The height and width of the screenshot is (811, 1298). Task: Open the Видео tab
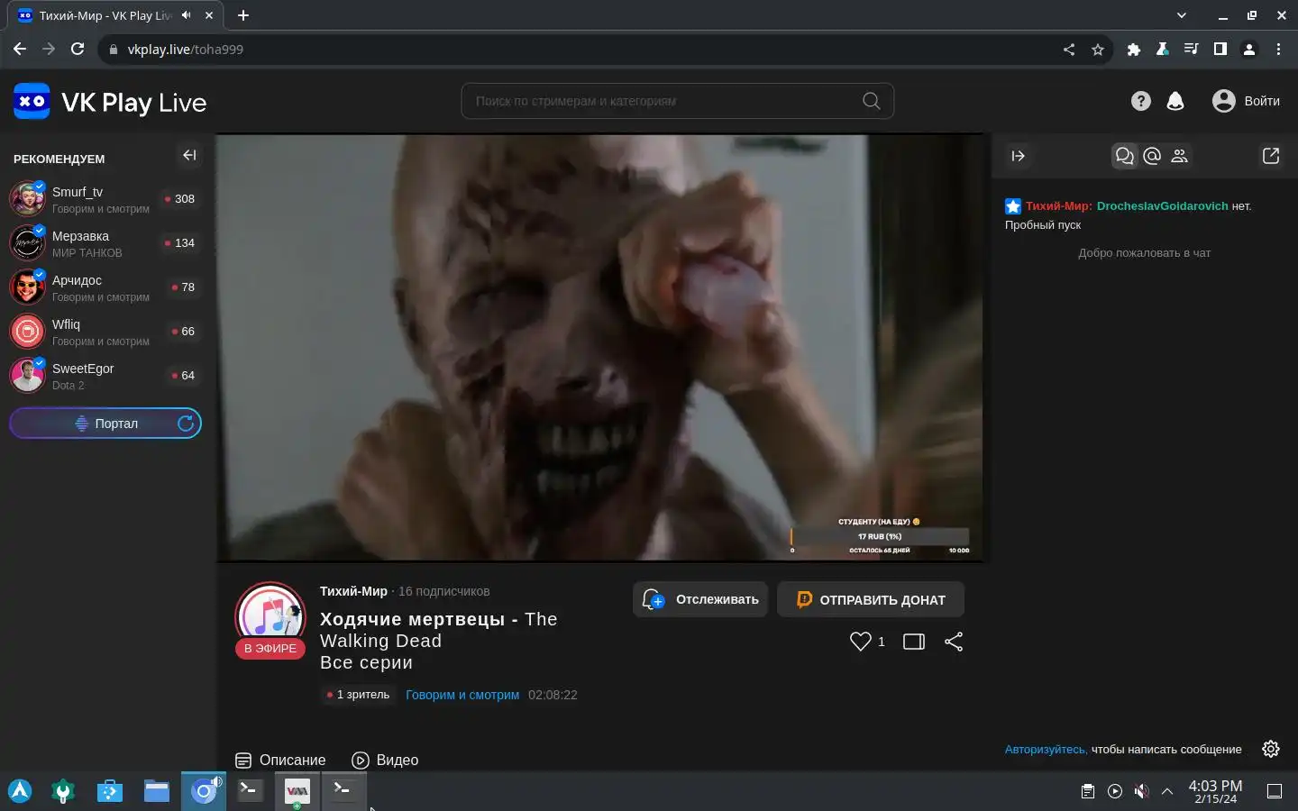tap(385, 761)
